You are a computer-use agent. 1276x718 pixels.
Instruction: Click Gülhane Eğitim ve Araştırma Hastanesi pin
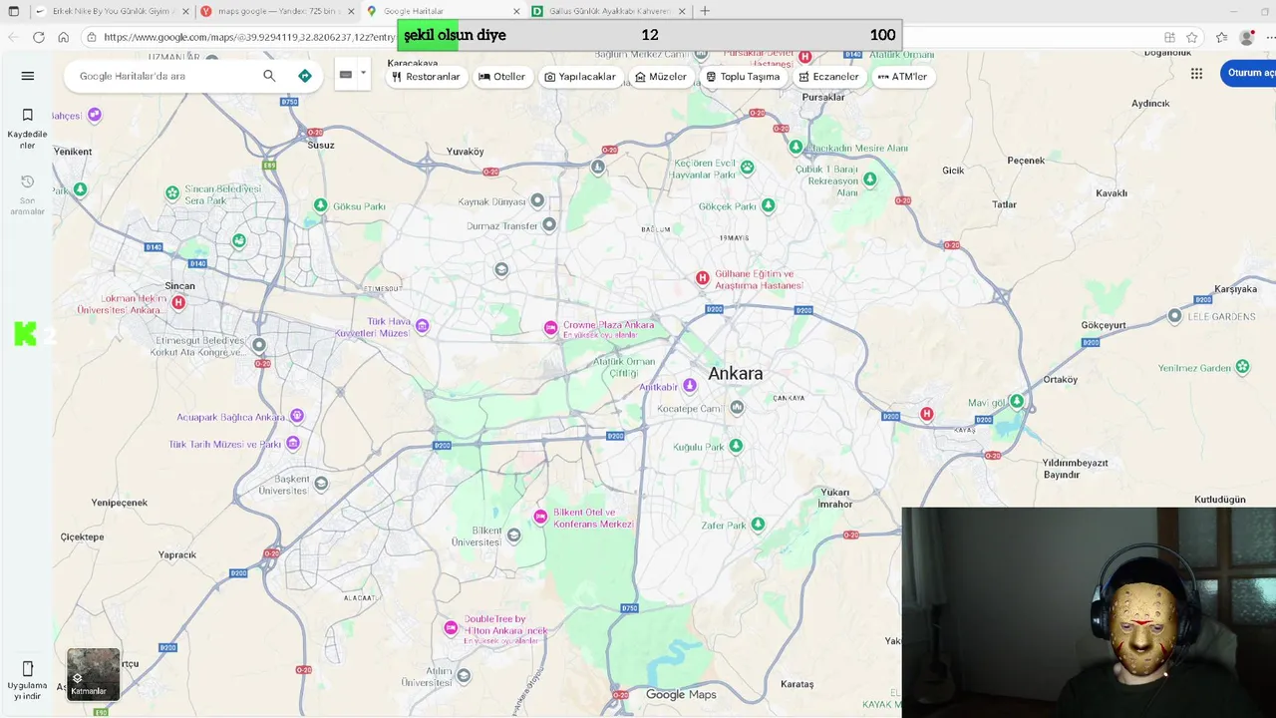702,278
